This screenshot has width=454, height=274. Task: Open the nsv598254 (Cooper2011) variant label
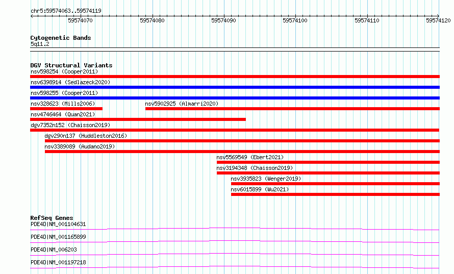pos(64,71)
